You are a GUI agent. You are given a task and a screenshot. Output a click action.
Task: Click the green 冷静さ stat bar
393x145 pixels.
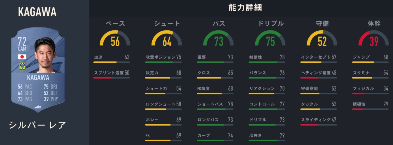(267, 140)
